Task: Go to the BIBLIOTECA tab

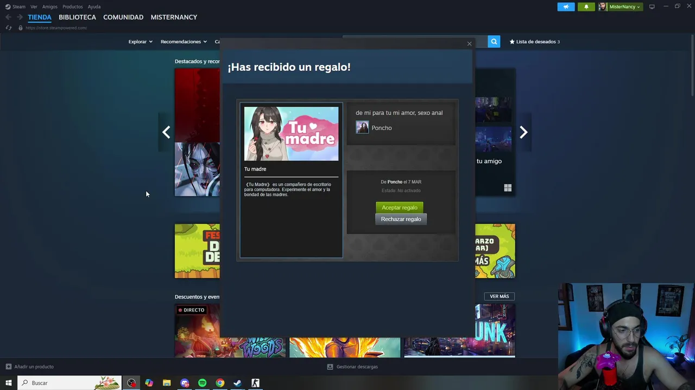Action: click(x=77, y=17)
